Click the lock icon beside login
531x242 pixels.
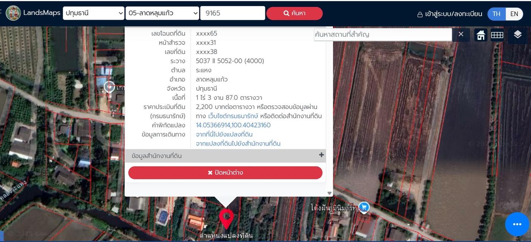(420, 14)
